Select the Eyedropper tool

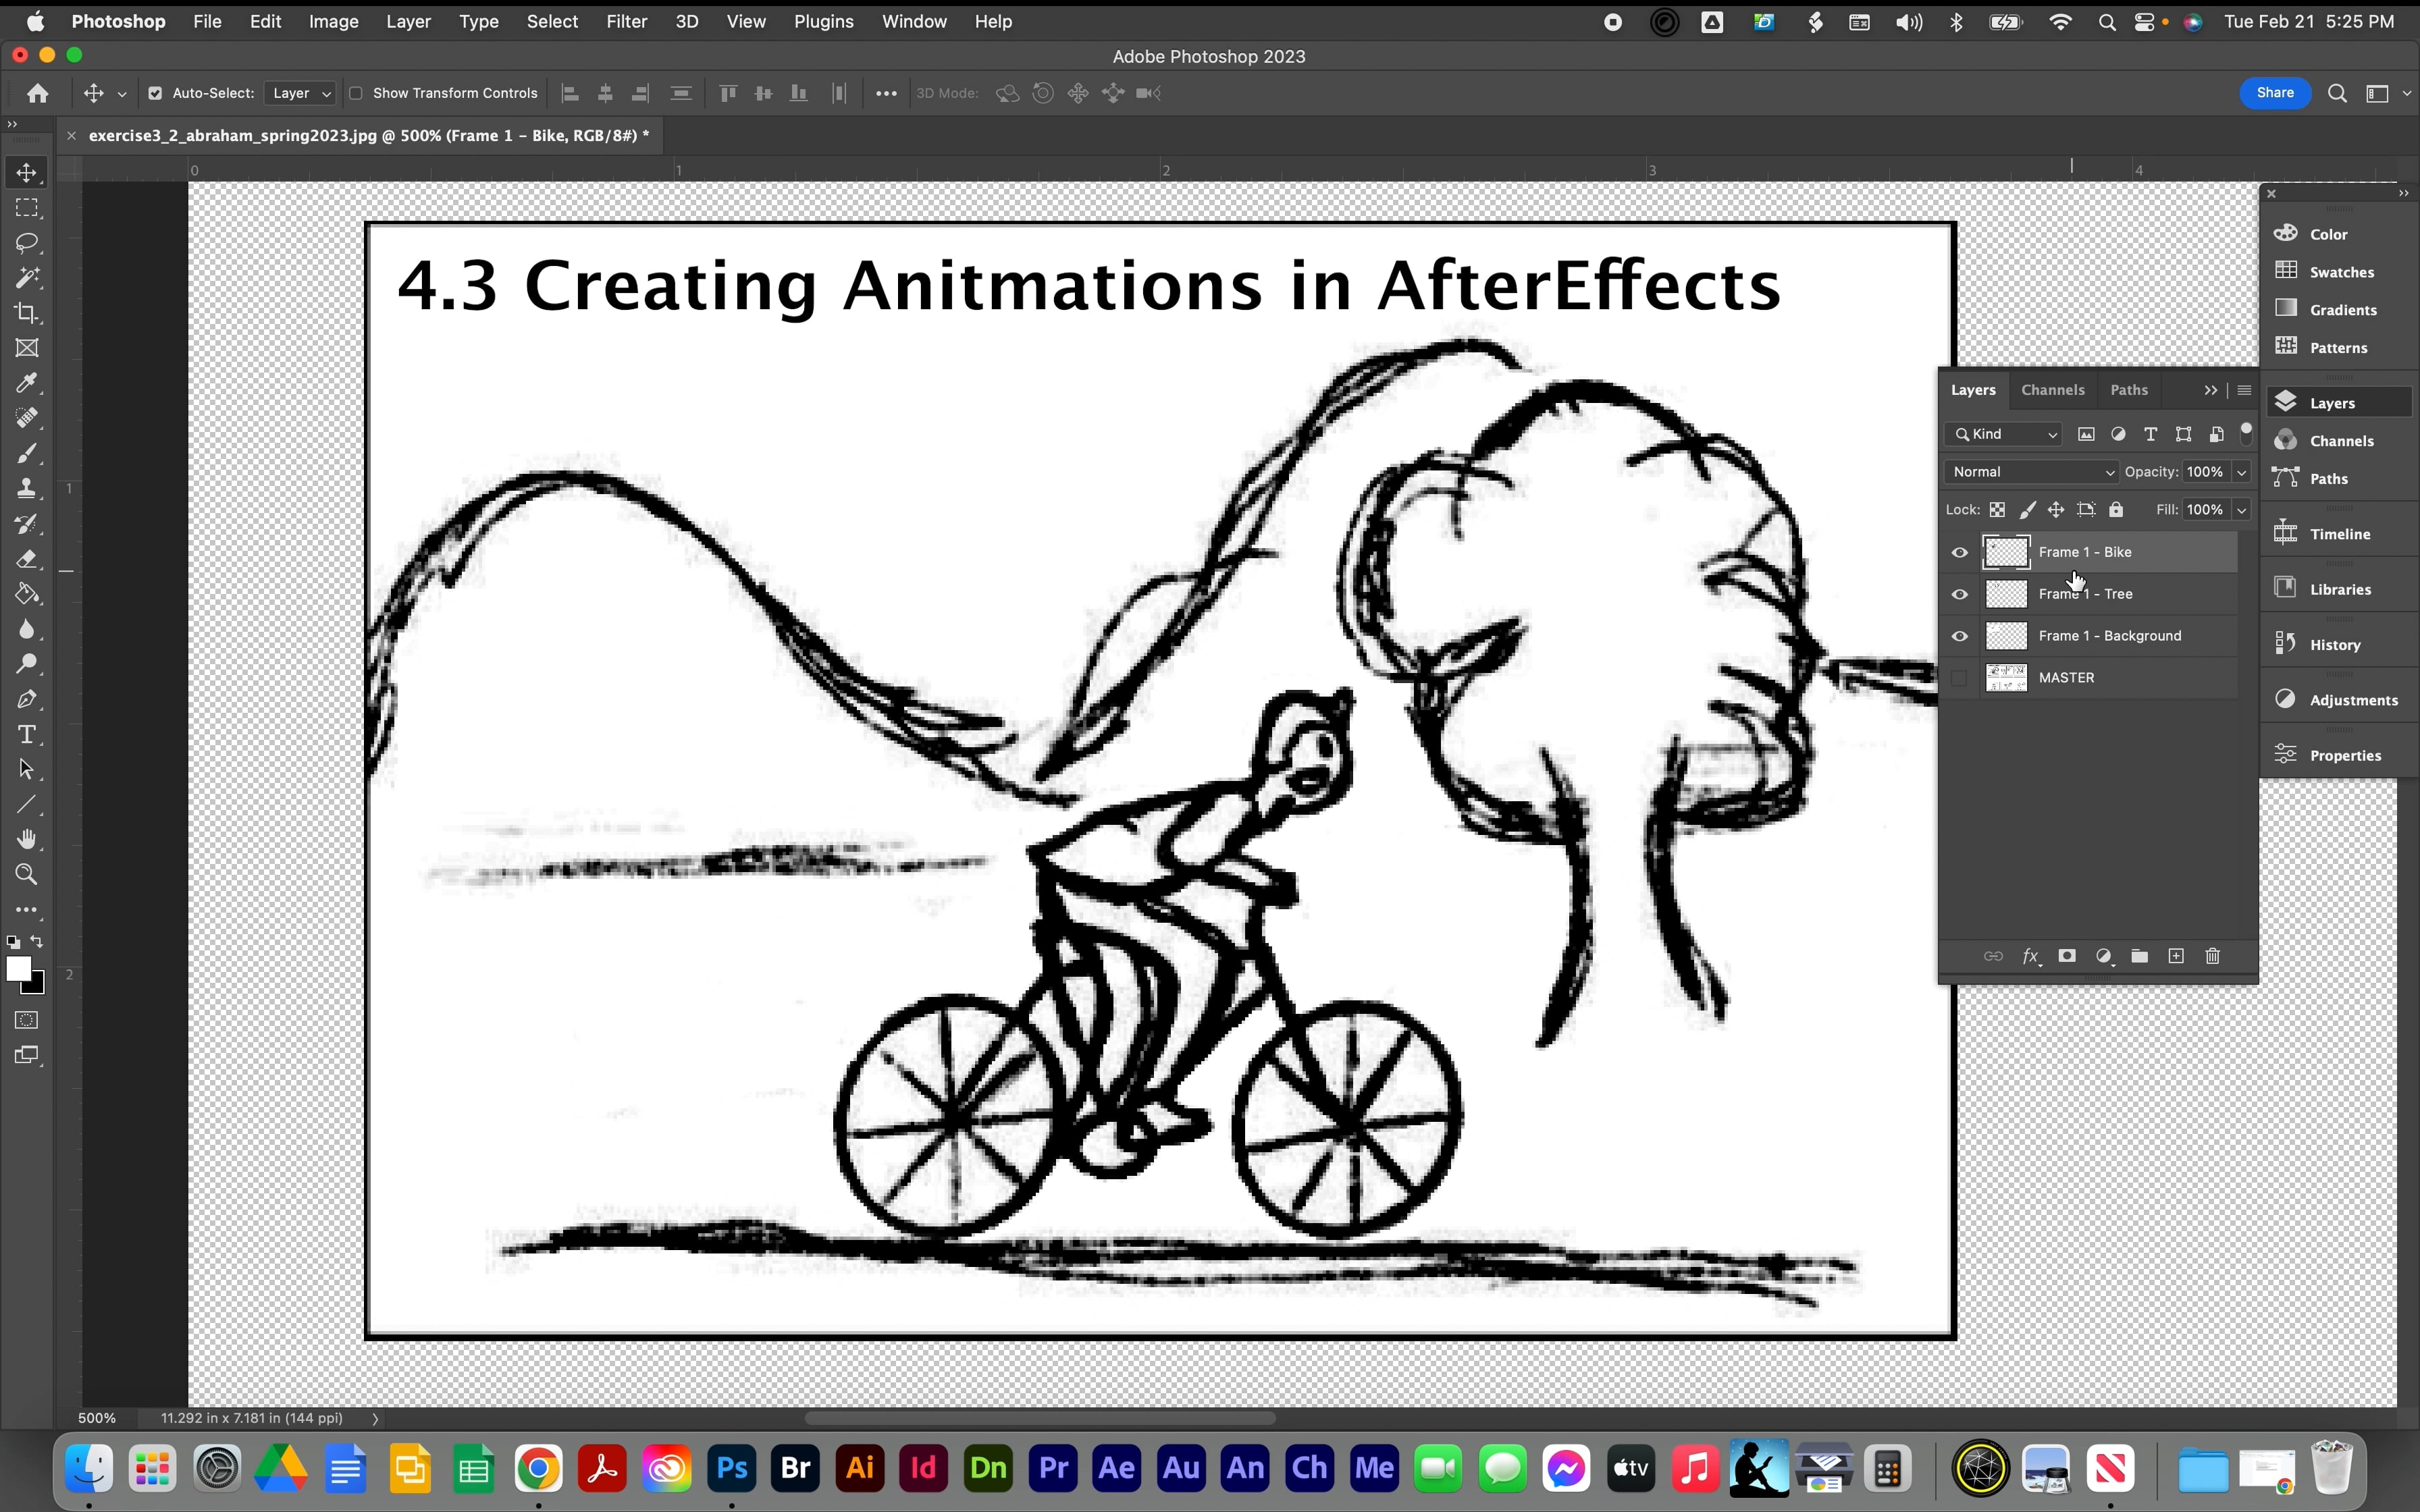click(27, 383)
